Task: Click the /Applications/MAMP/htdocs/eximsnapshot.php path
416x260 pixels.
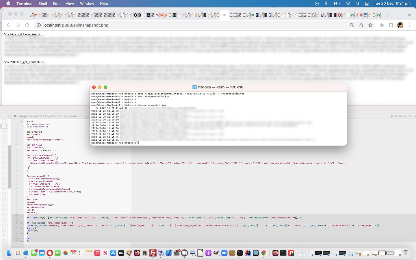Action: 54,116
